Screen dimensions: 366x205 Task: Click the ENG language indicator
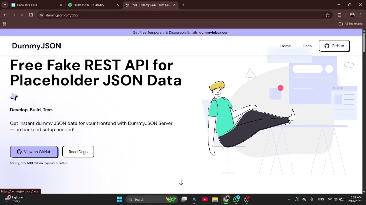tap(321, 199)
